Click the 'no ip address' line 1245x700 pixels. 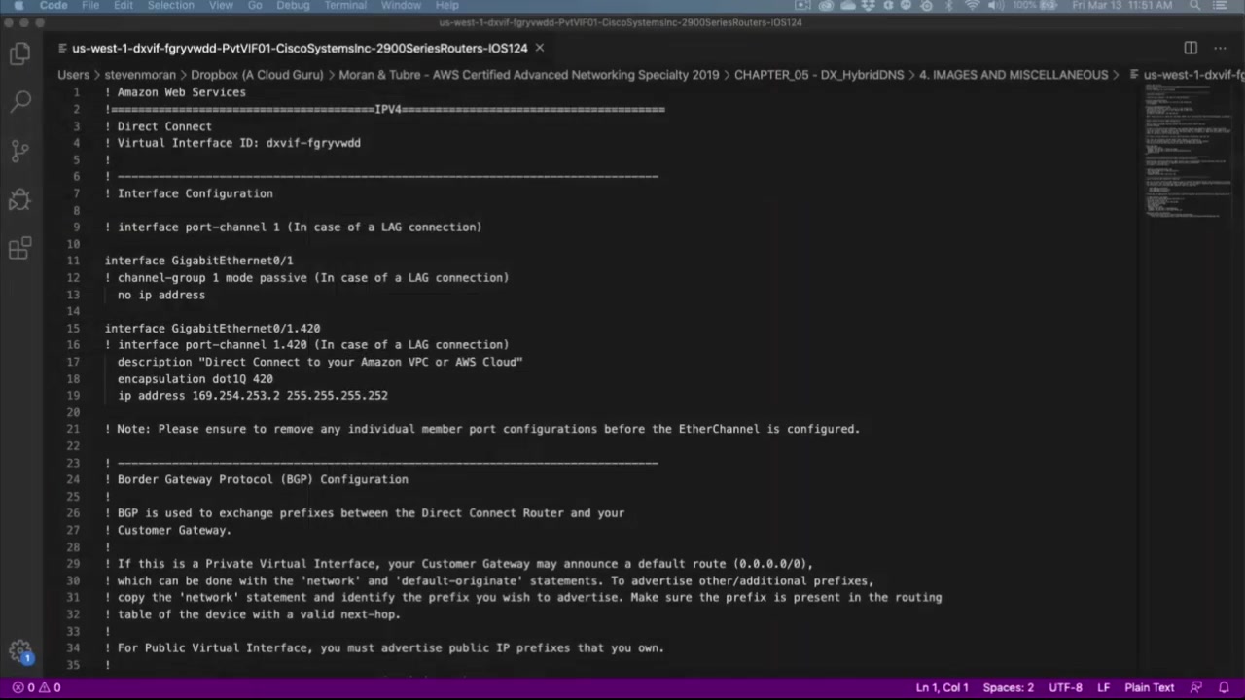pyautogui.click(x=161, y=295)
